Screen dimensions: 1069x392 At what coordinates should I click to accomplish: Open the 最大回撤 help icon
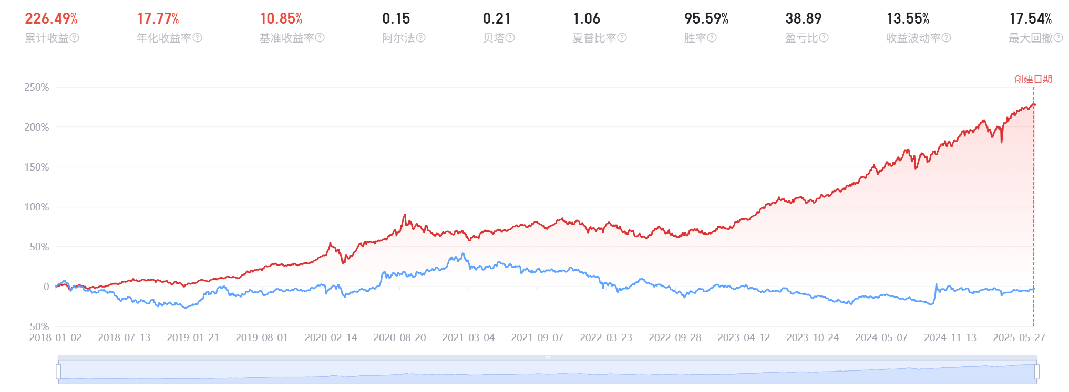click(x=1058, y=38)
